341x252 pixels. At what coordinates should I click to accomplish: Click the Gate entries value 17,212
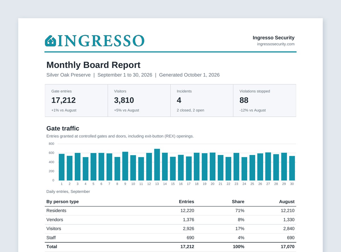click(63, 100)
